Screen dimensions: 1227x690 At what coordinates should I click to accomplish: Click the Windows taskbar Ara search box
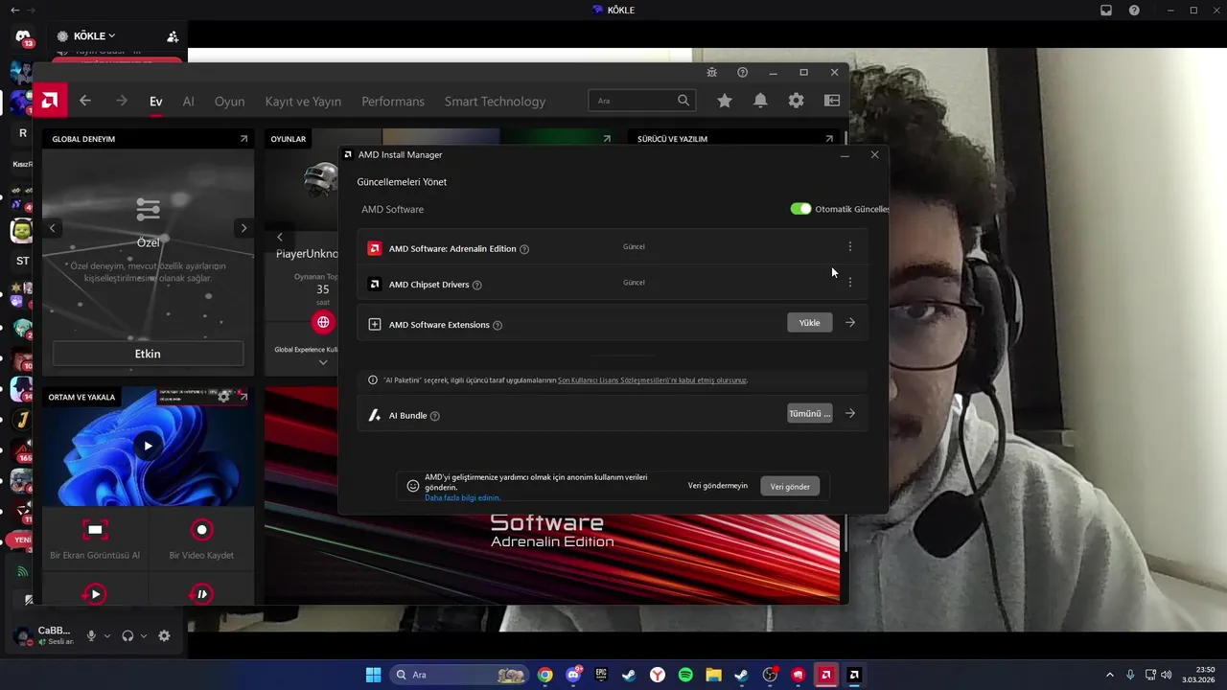pos(459,675)
